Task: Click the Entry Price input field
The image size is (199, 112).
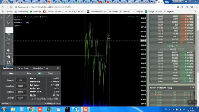Action: [x=21, y=86]
